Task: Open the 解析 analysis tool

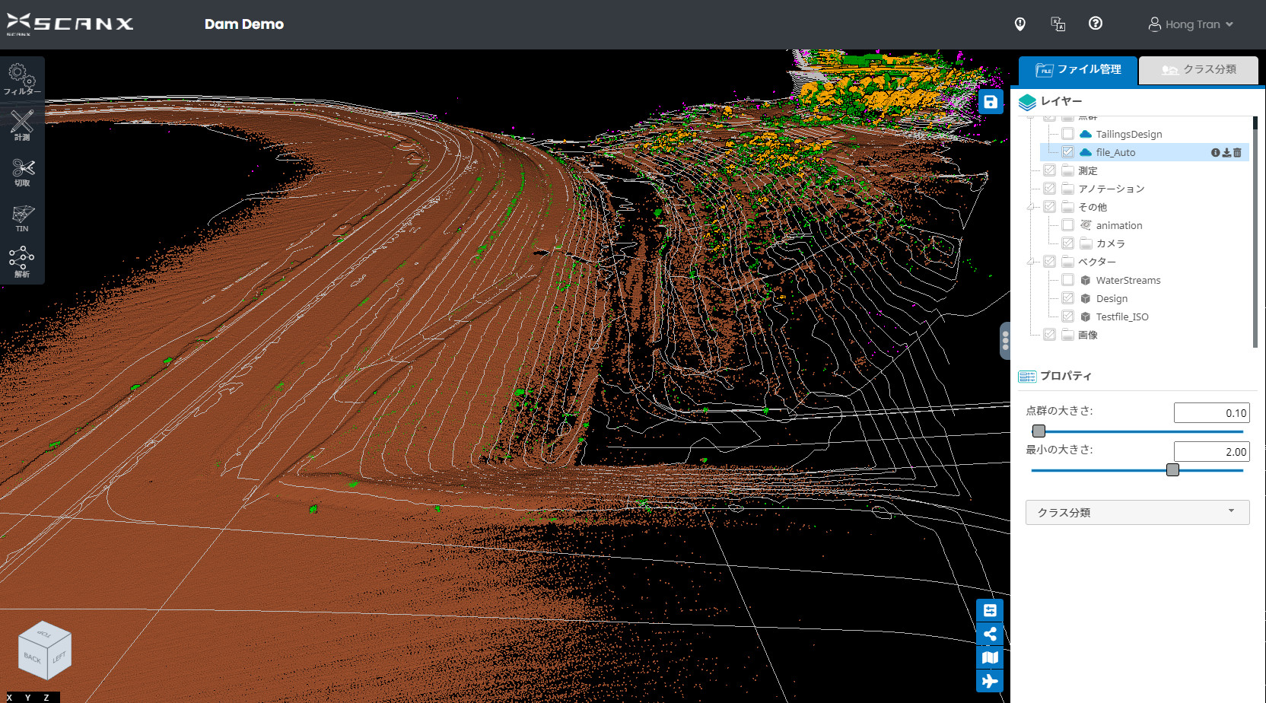Action: (x=22, y=262)
